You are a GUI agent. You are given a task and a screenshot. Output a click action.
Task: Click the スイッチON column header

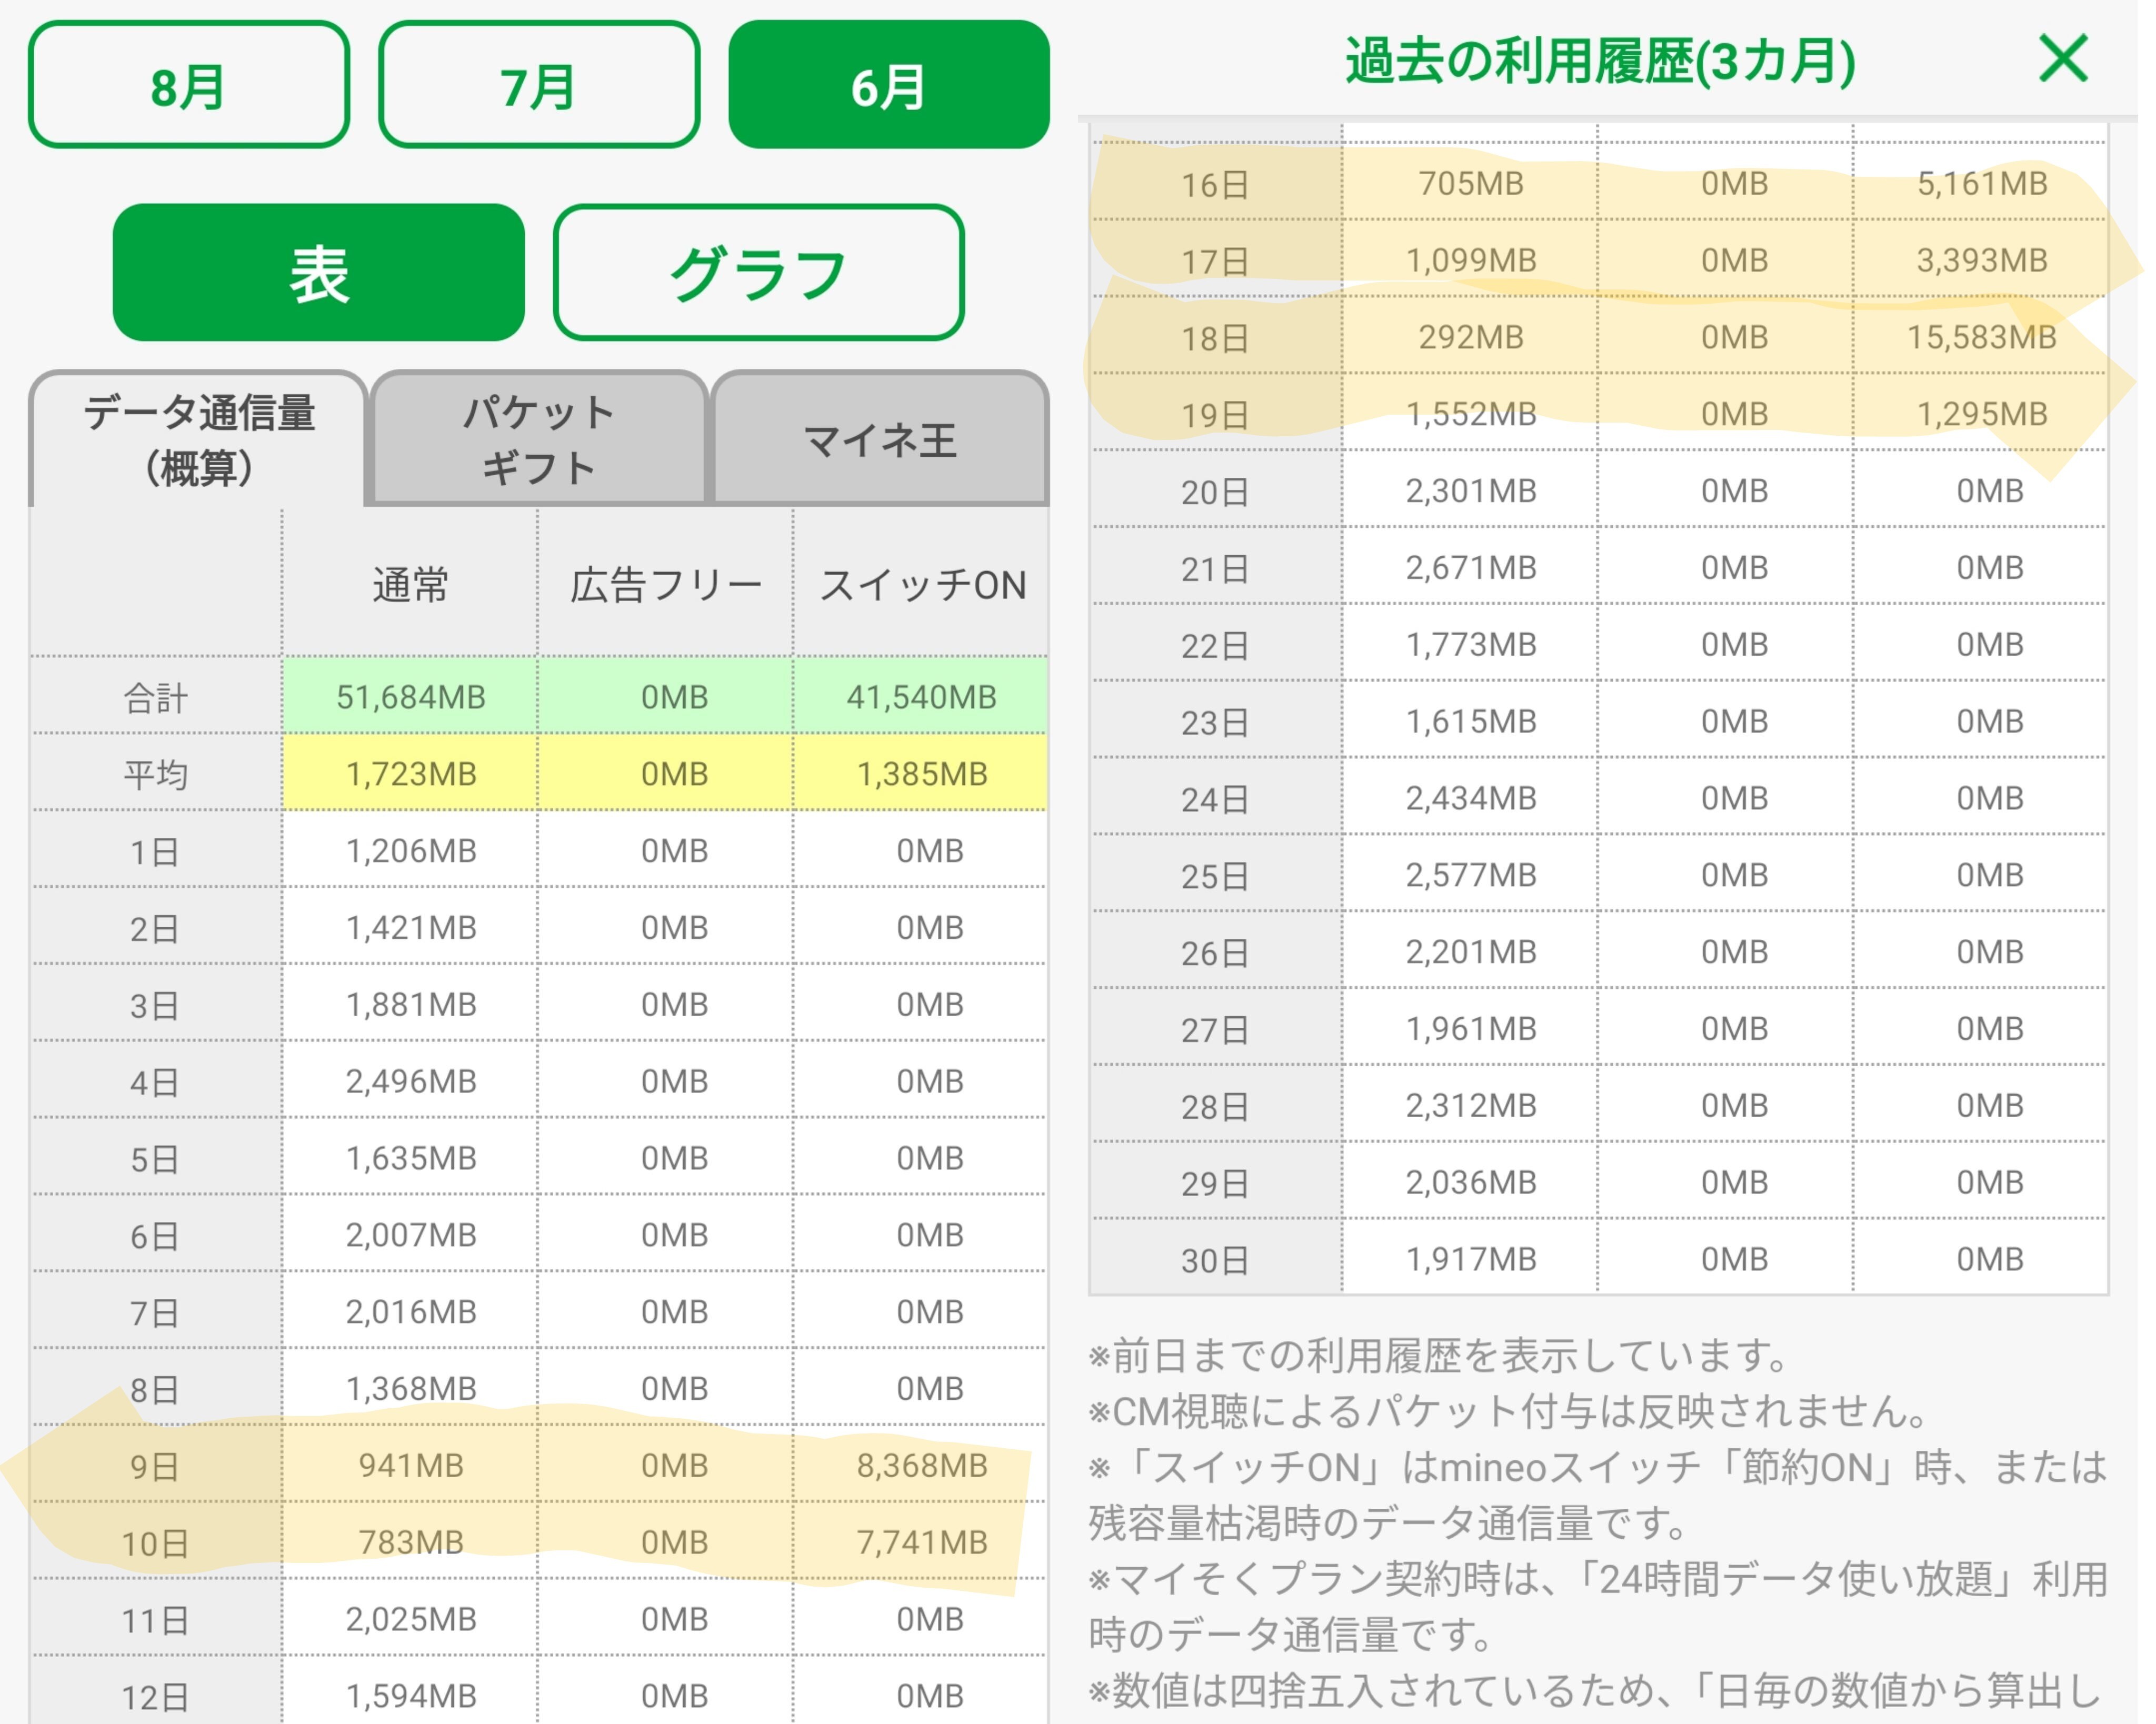click(x=922, y=585)
